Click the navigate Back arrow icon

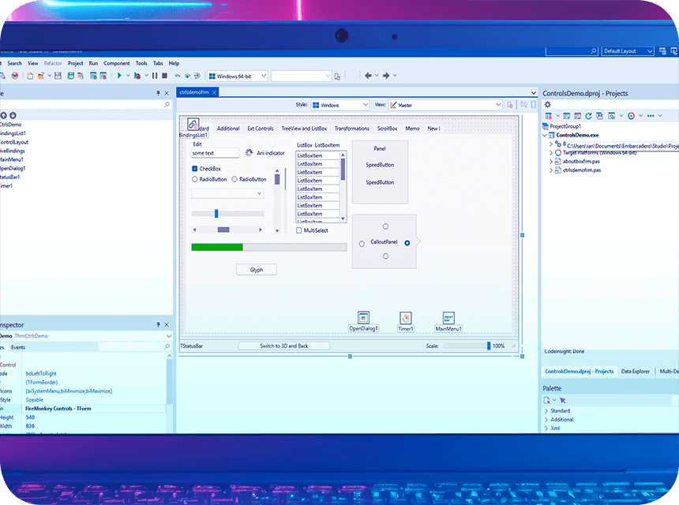click(368, 76)
